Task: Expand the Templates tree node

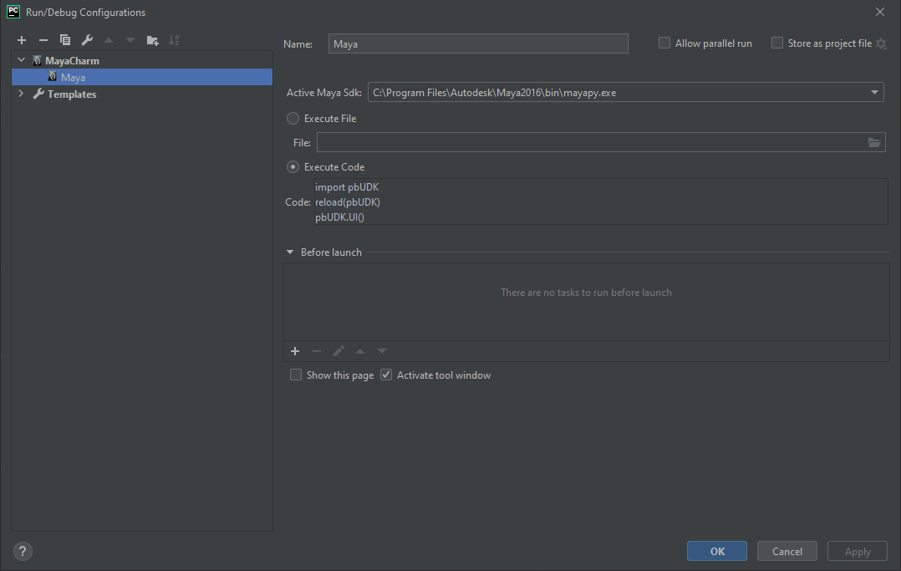Action: (x=21, y=93)
